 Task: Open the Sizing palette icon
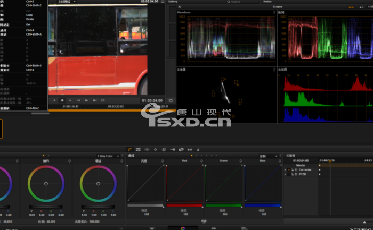(x=181, y=149)
